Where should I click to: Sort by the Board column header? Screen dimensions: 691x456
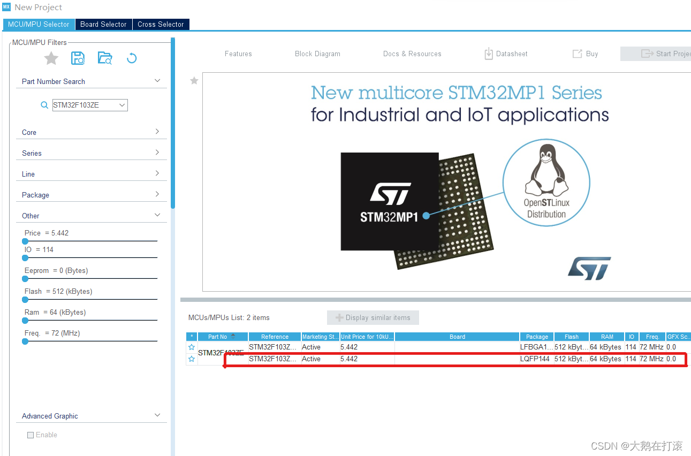457,337
